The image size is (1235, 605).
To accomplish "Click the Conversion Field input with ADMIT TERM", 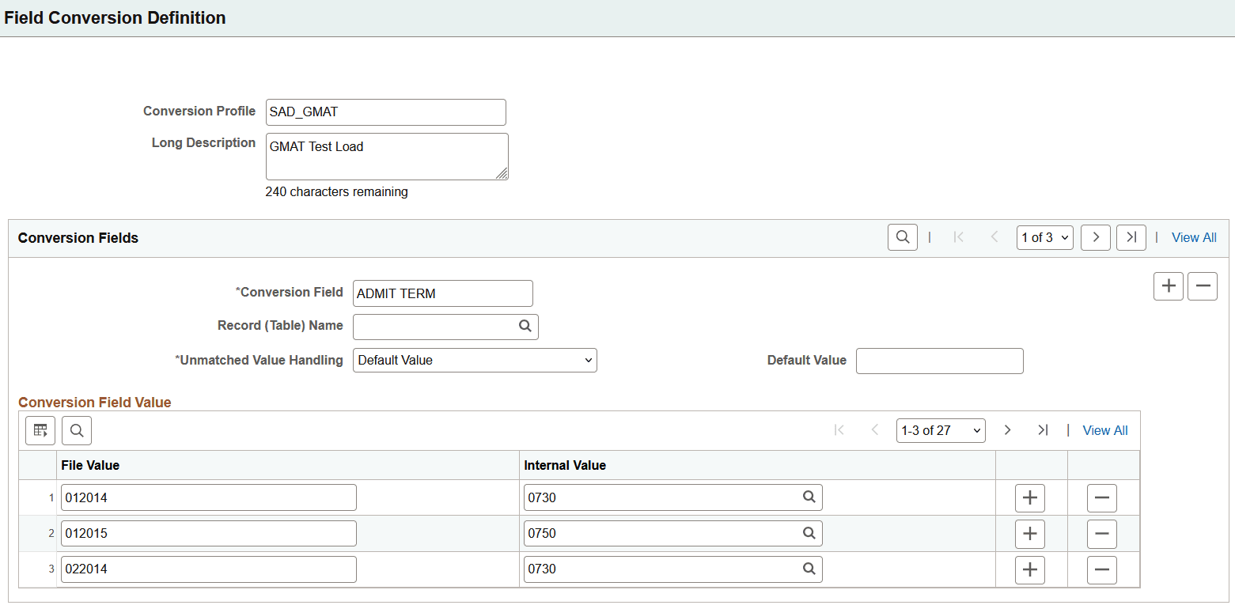I will click(443, 293).
